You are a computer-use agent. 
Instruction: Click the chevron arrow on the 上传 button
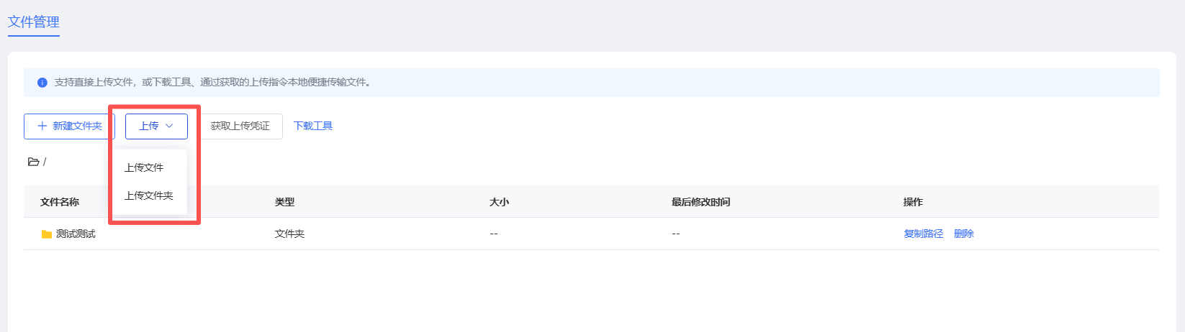point(170,126)
